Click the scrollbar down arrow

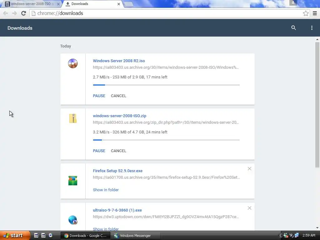tap(317, 228)
